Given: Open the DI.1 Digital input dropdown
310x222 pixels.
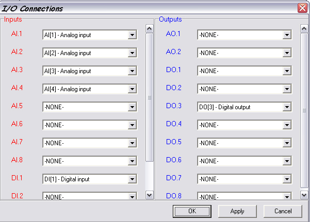Looking at the screenshot, I should click(90, 179).
